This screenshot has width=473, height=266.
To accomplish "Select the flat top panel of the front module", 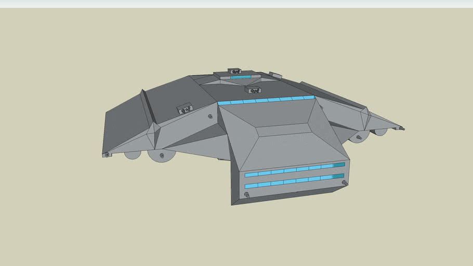I will (x=283, y=129).
